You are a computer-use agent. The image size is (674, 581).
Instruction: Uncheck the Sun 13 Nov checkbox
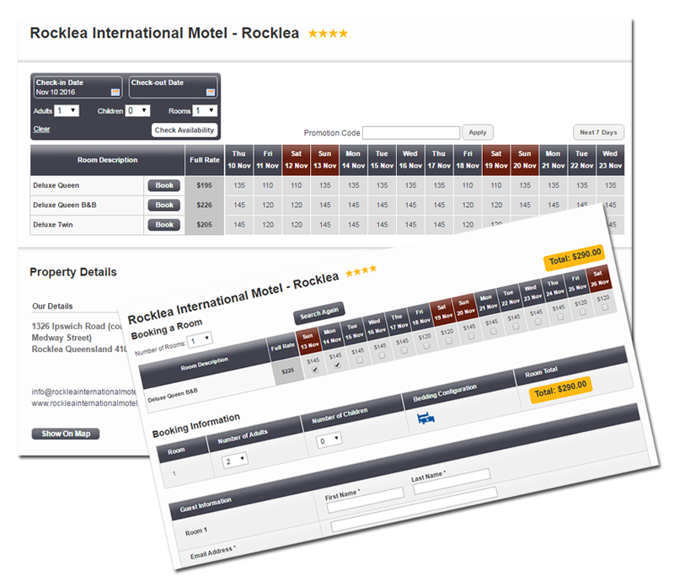tap(315, 370)
